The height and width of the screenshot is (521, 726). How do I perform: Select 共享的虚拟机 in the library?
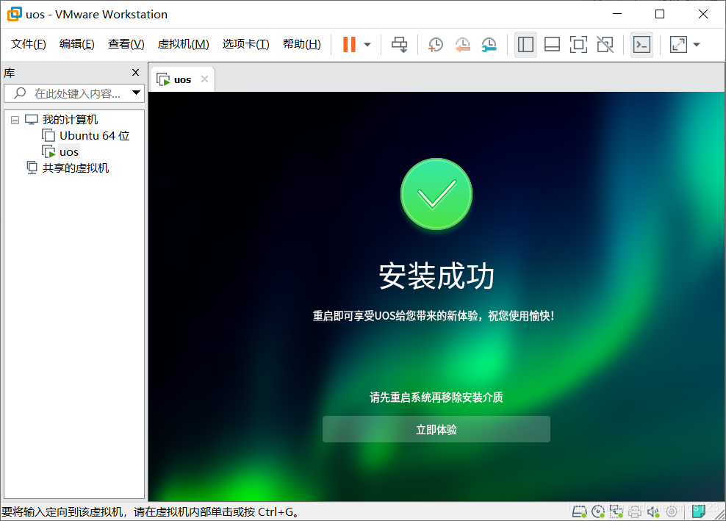76,168
